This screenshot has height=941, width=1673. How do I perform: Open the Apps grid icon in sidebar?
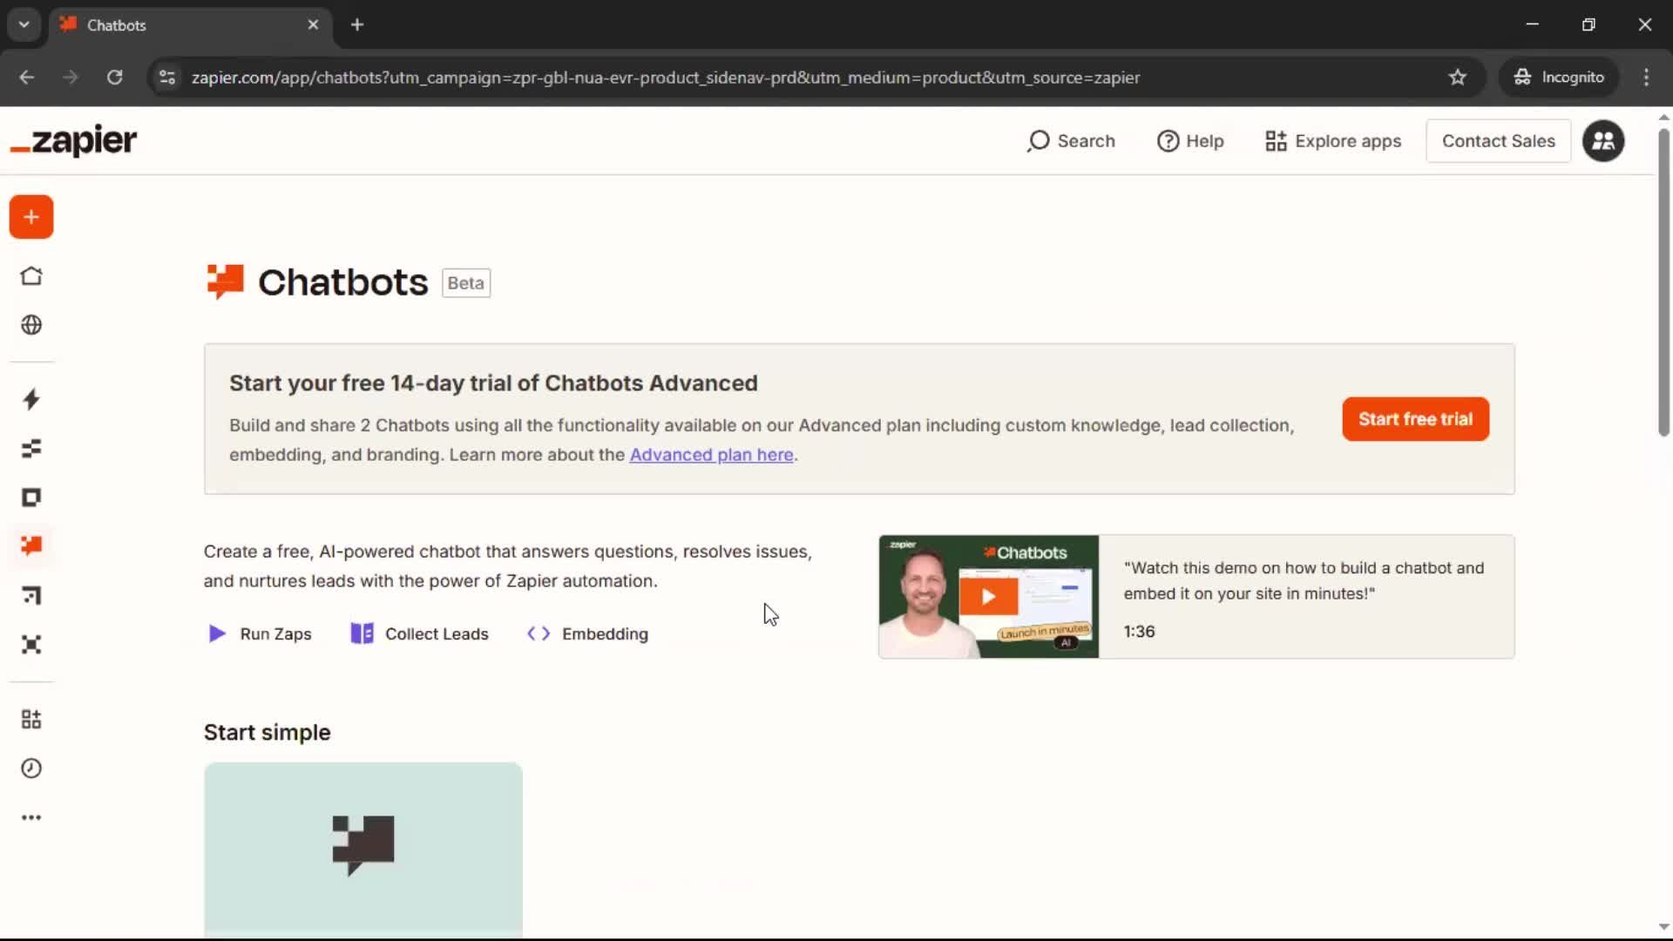pyautogui.click(x=31, y=719)
